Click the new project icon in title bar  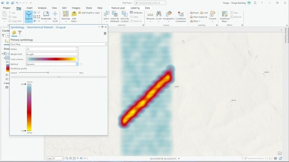(x=3, y=3)
